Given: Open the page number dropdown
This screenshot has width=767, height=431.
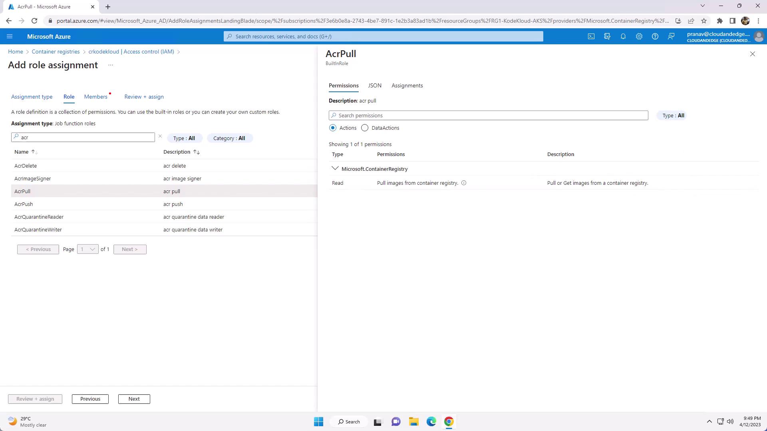Looking at the screenshot, I should 87,249.
